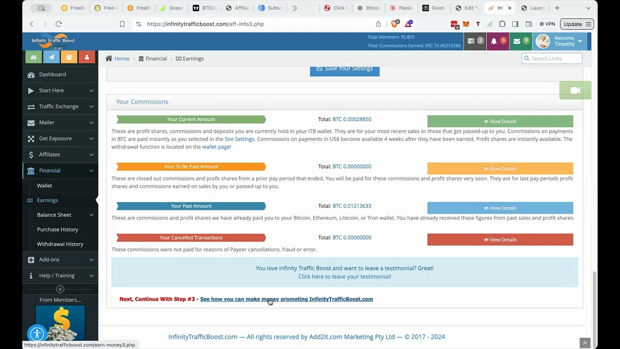This screenshot has width=620, height=349.
Task: Click the blue paper-plane shortcut icon
Action: [x=51, y=57]
